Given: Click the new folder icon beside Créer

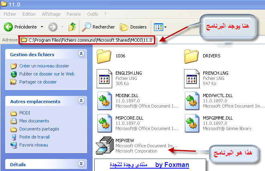Looking at the screenshot, I should [x=14, y=66].
